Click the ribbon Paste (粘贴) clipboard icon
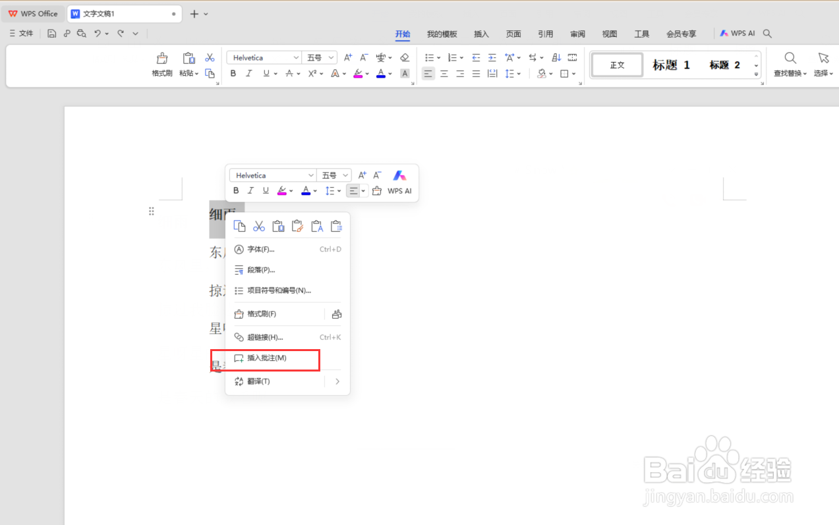Screen dimensions: 839x525 tap(188, 59)
